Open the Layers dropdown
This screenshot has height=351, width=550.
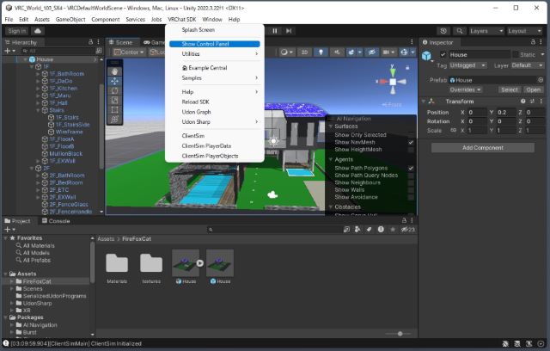coord(486,31)
